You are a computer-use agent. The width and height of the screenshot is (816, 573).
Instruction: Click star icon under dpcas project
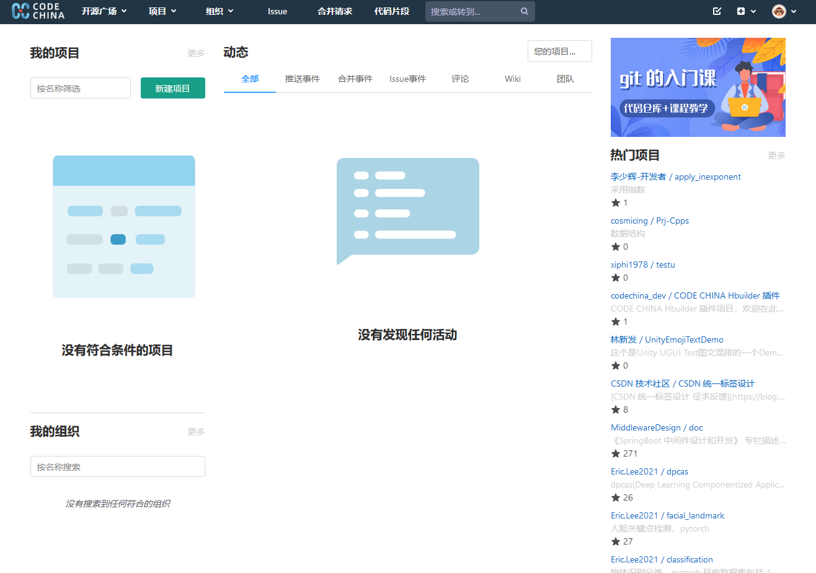point(616,498)
